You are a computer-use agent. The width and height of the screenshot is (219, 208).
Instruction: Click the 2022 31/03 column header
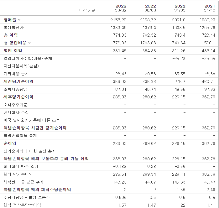(x=180, y=8)
